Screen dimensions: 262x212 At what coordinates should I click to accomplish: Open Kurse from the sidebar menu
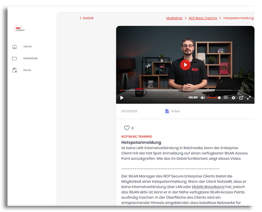coord(27,70)
